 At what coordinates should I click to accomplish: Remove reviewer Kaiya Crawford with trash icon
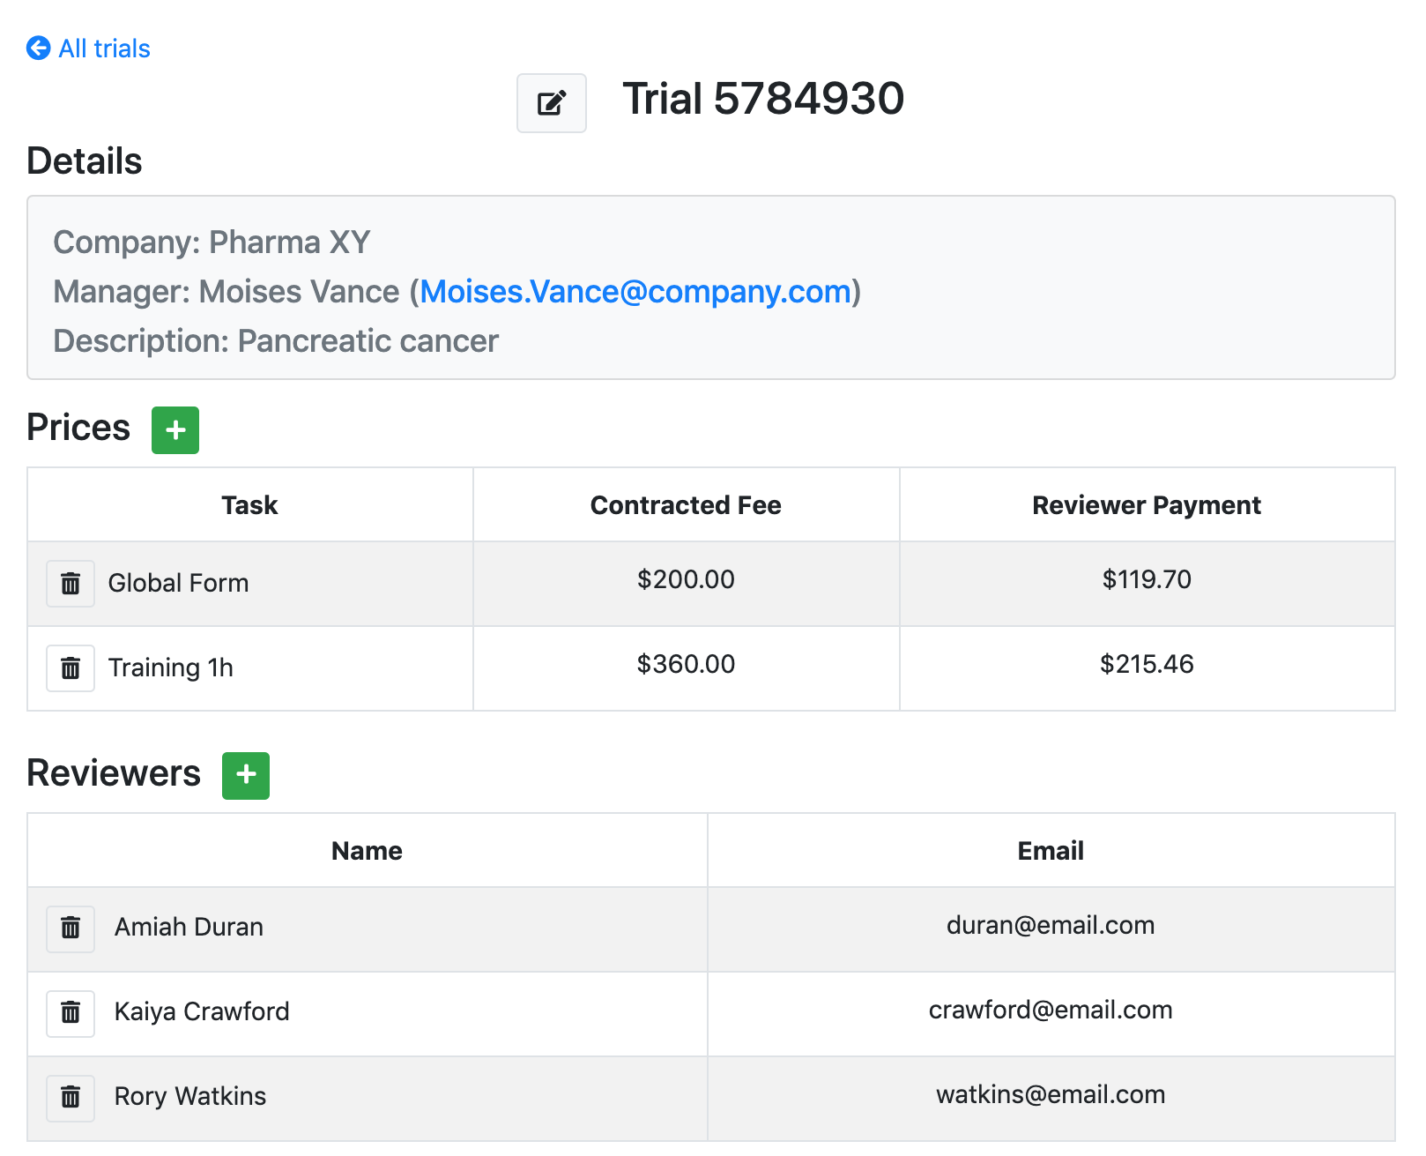pyautogui.click(x=71, y=1012)
